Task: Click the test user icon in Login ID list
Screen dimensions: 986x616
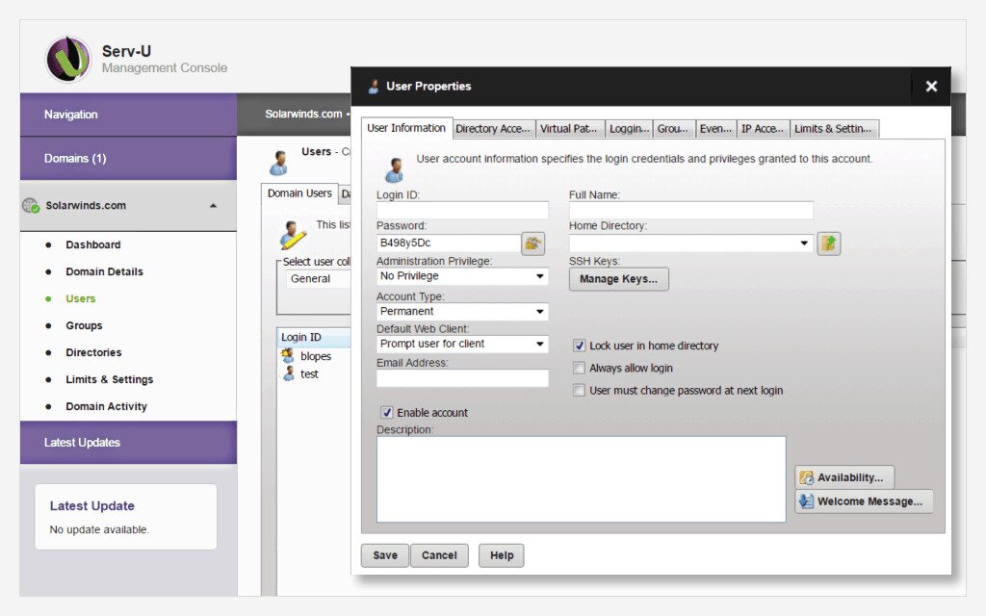Action: point(286,373)
